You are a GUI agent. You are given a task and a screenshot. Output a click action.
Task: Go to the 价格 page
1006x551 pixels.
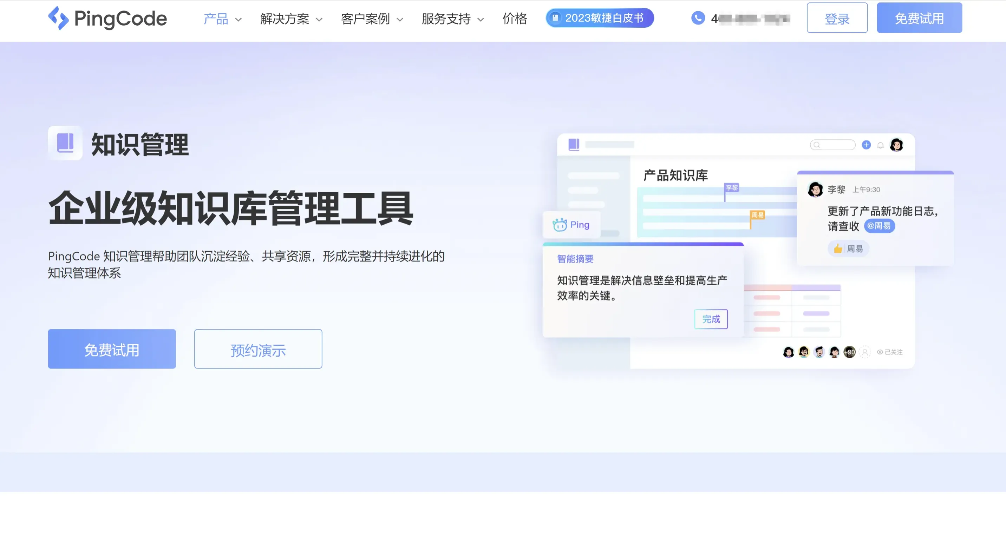515,18
